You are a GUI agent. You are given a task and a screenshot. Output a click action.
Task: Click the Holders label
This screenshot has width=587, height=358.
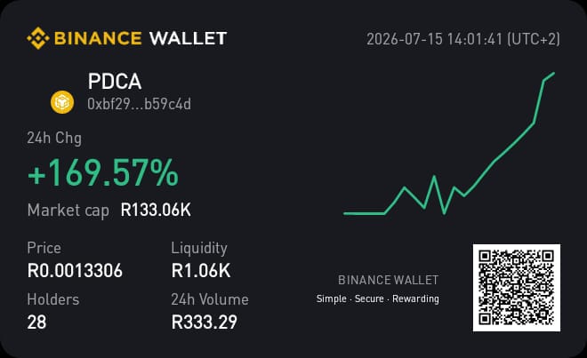click(53, 299)
